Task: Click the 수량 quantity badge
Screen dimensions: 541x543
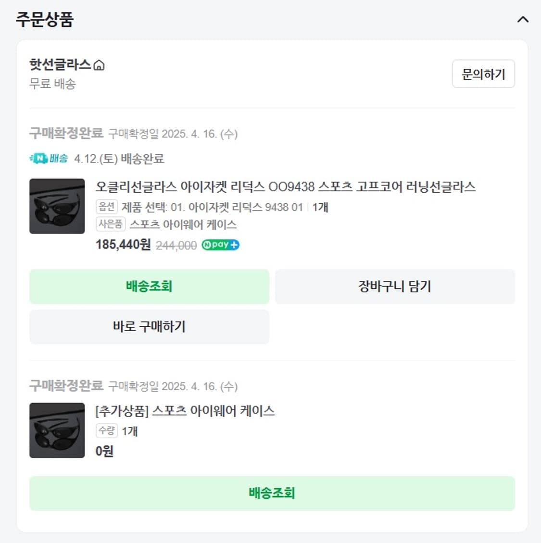Action: click(x=107, y=432)
